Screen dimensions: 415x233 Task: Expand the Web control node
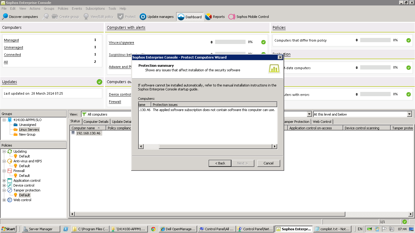pyautogui.click(x=4, y=200)
